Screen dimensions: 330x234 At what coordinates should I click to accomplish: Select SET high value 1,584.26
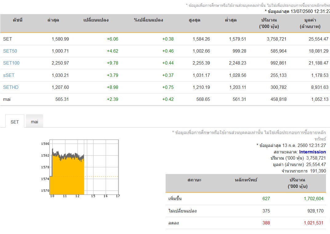click(201, 39)
